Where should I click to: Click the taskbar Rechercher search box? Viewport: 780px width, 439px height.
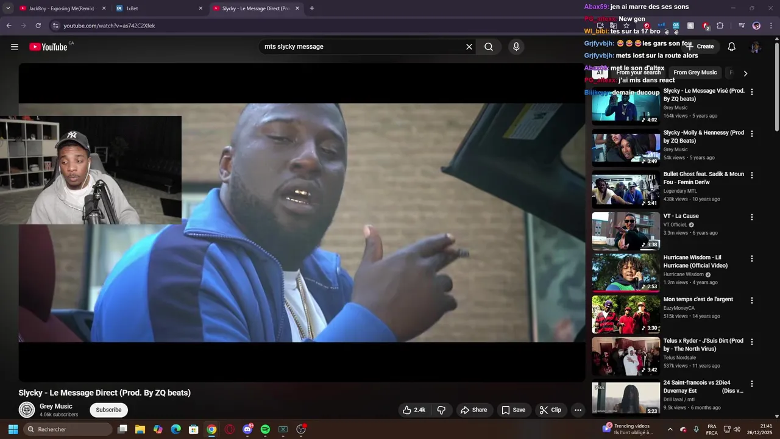tap(68, 429)
